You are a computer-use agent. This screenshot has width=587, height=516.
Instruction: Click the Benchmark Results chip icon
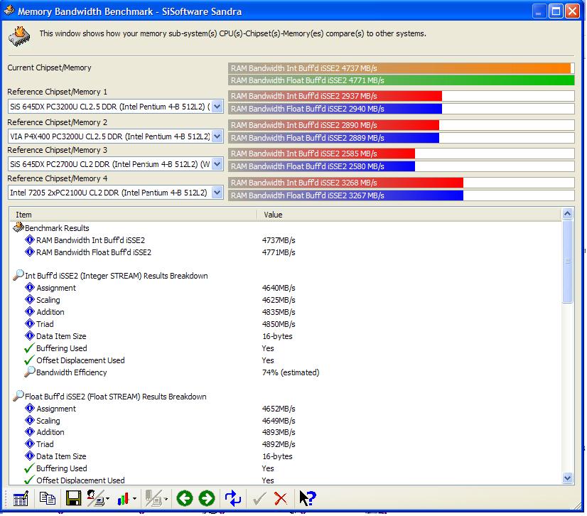[18, 227]
